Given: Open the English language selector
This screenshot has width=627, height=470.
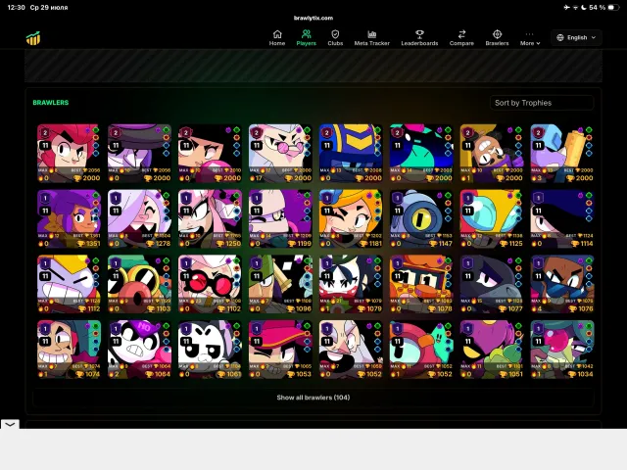Looking at the screenshot, I should click(x=576, y=37).
